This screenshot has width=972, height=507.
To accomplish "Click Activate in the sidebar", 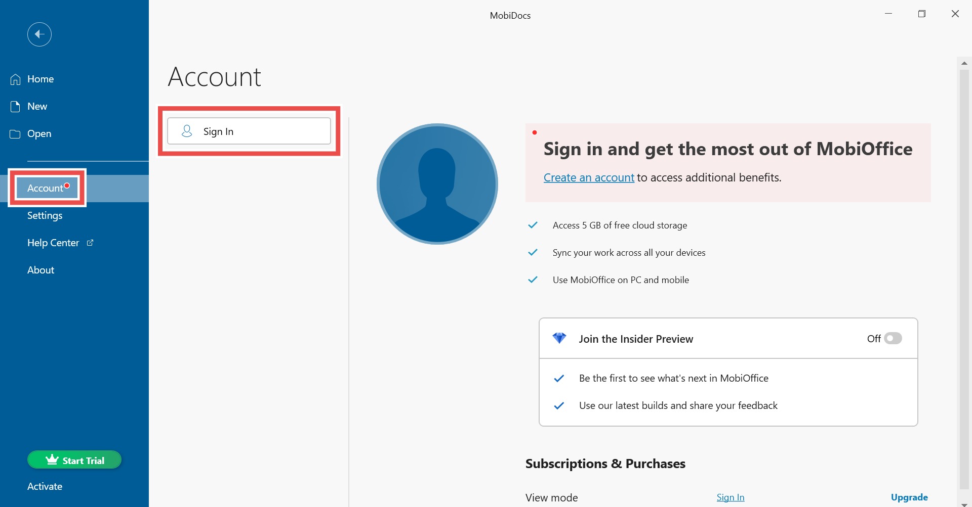I will (45, 486).
